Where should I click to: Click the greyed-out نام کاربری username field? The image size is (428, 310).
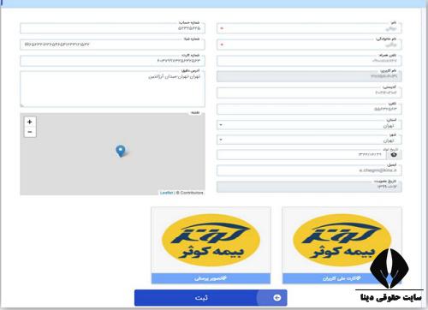[309, 76]
